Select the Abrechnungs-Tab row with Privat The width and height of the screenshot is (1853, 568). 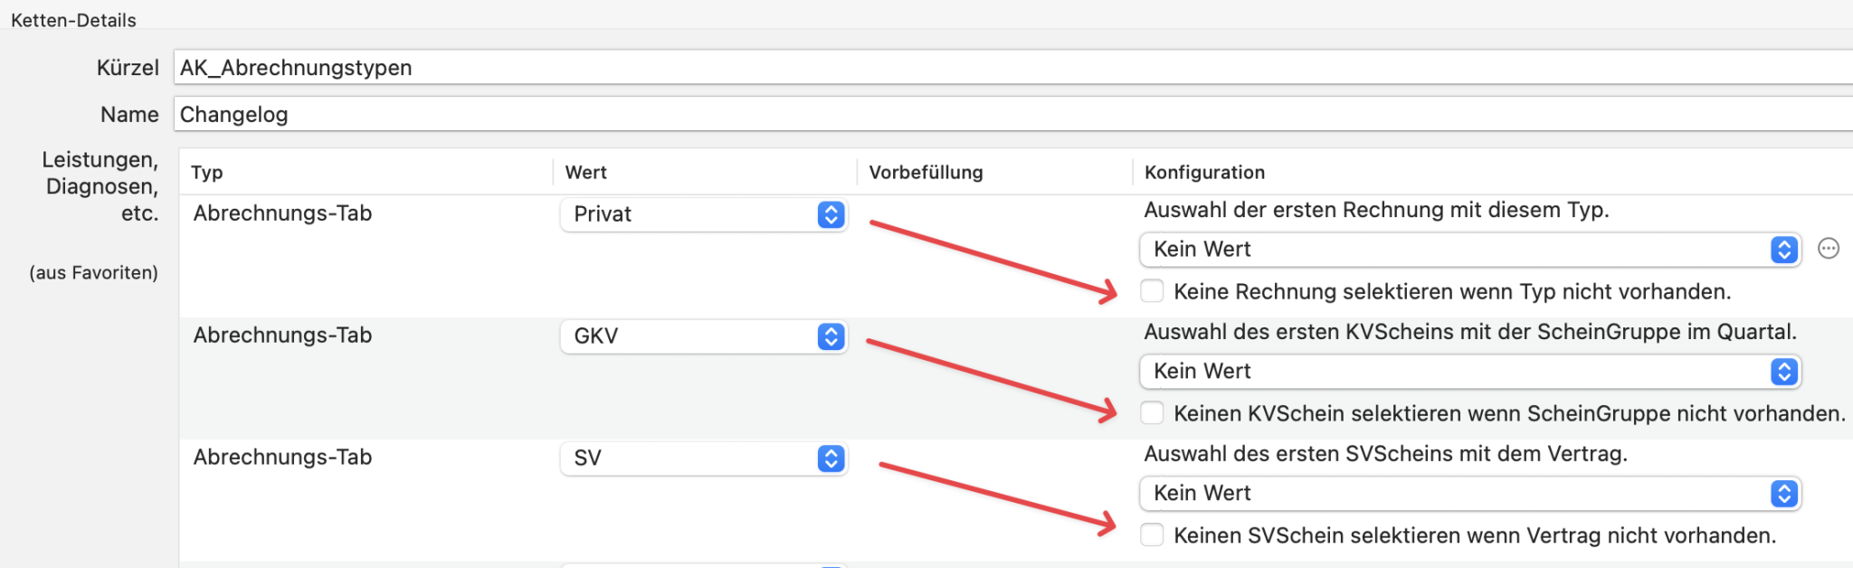(x=282, y=213)
